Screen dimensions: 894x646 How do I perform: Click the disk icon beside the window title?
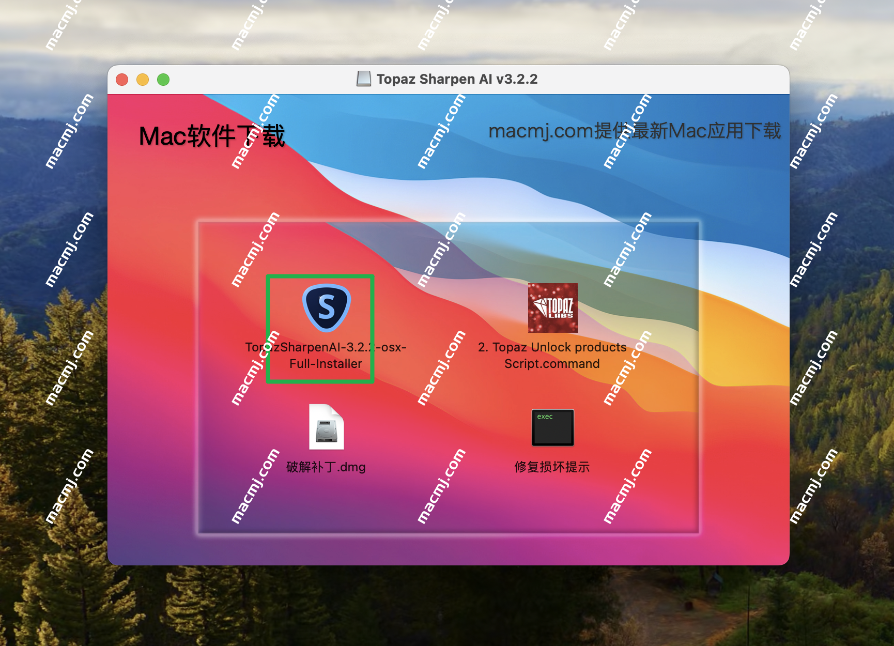364,79
